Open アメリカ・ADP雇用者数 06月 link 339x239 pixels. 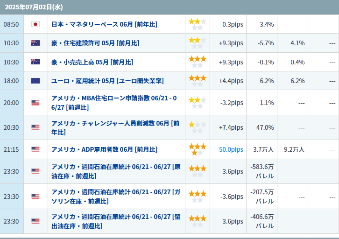point(104,149)
